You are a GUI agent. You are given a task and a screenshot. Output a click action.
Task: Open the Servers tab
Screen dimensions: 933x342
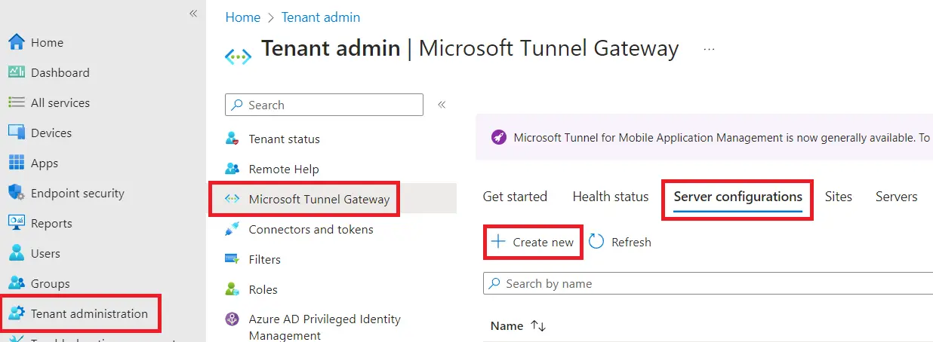896,197
